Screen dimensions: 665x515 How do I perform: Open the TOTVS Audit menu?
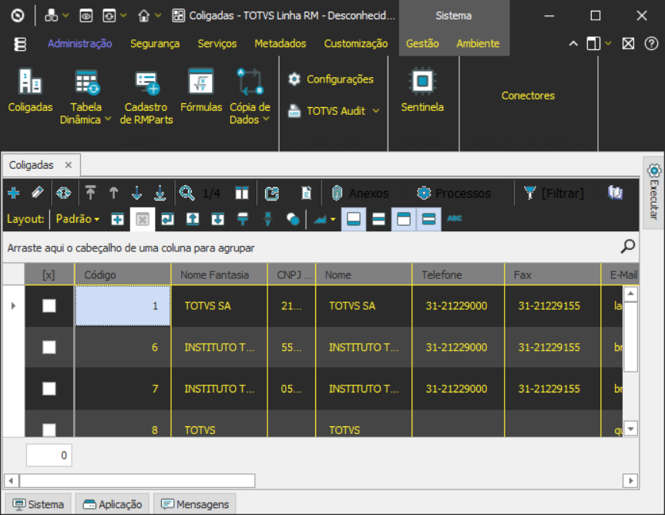click(334, 111)
